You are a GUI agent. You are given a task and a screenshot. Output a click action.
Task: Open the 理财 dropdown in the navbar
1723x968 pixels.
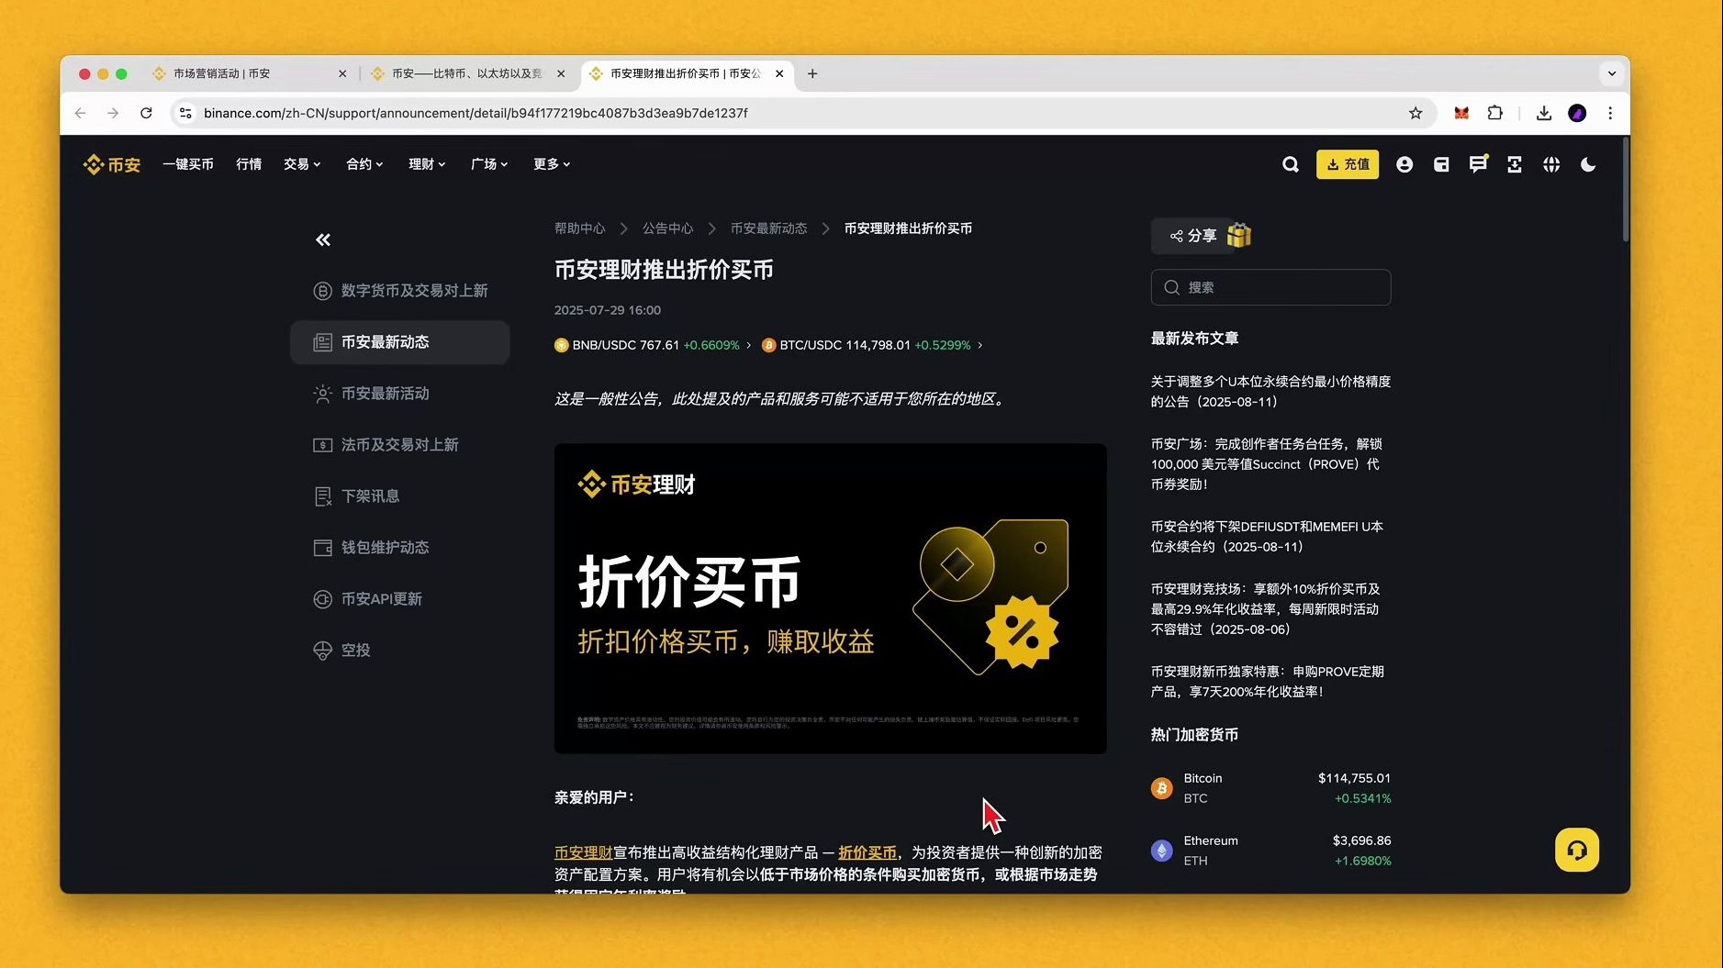425,164
